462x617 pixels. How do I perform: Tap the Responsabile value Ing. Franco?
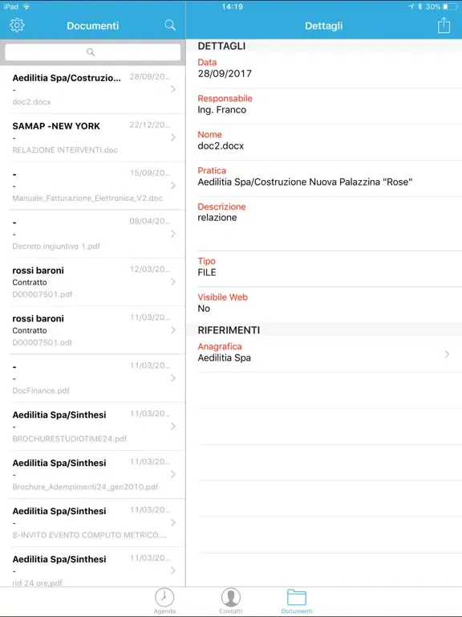(x=222, y=110)
